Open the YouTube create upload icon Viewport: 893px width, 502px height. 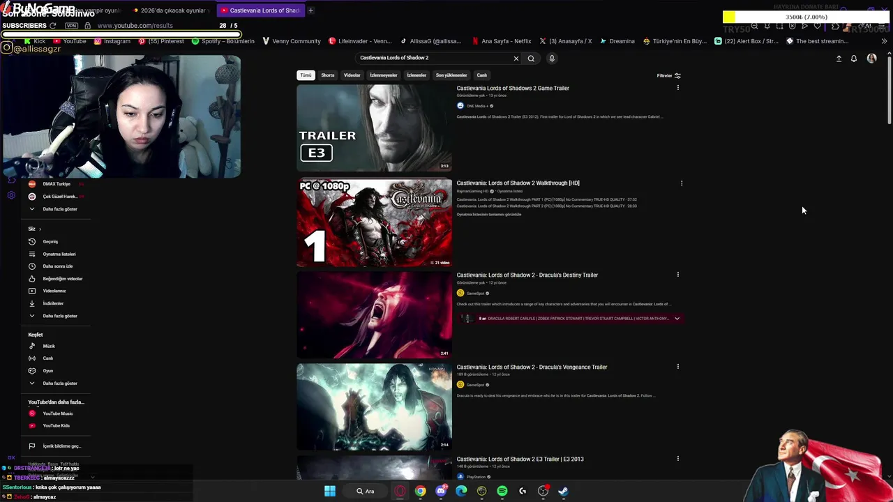click(x=839, y=59)
